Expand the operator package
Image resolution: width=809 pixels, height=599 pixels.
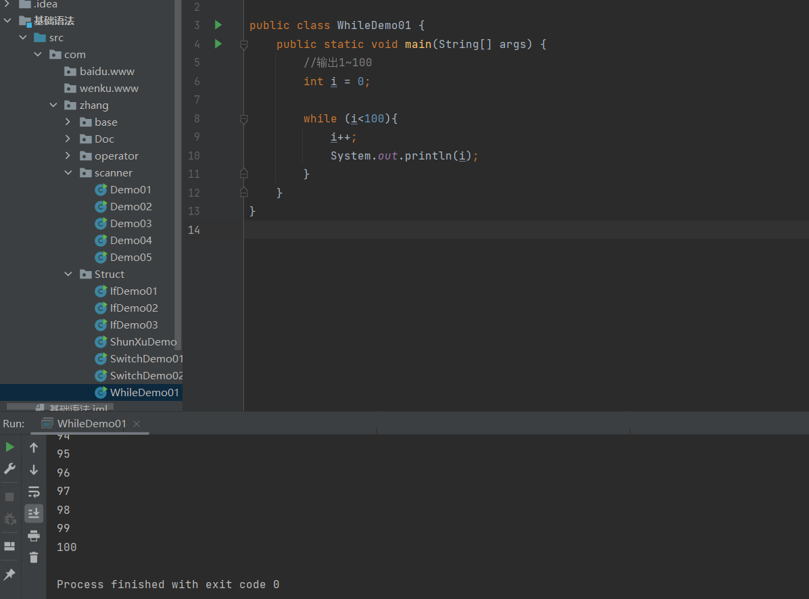coord(68,155)
